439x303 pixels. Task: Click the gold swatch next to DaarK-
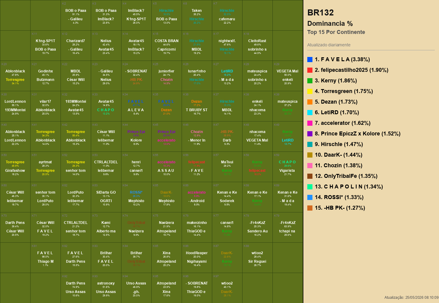tap(310, 155)
